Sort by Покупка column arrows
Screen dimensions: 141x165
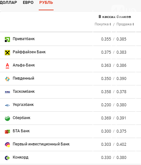pos(110,24)
